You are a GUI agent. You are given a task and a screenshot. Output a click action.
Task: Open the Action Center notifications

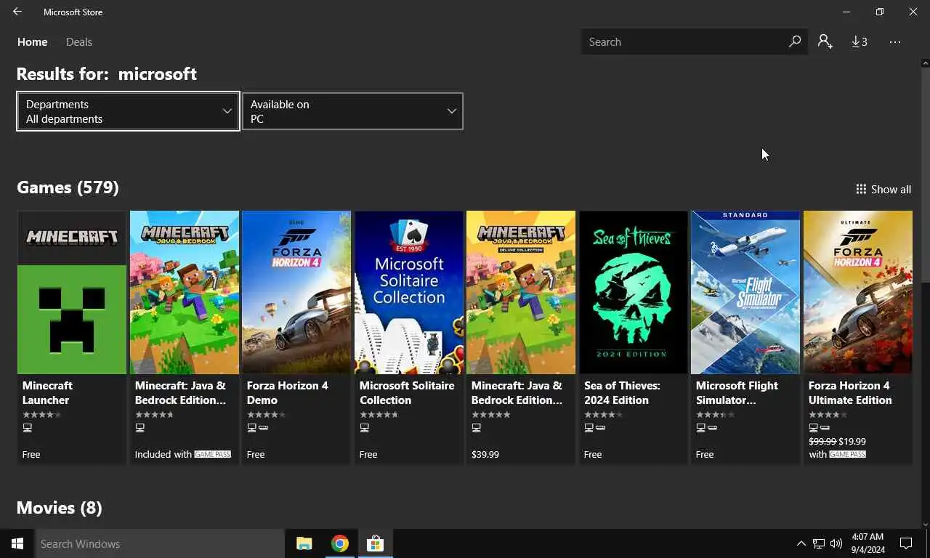click(906, 543)
